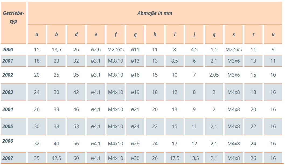Viewport: 285px width, 165px height.
Task: Click the ø19 cell in row 2003
Action: (135, 92)
